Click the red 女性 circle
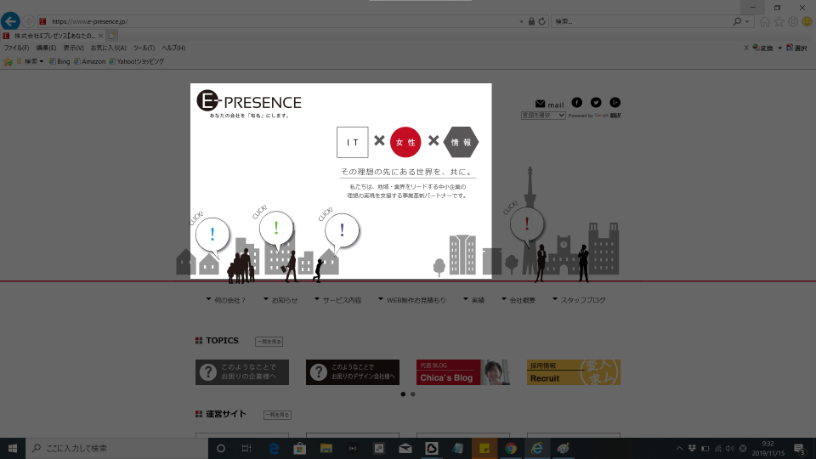 tap(405, 142)
